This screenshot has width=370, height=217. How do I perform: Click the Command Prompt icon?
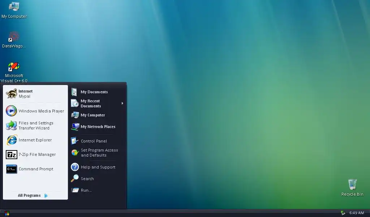click(x=11, y=169)
